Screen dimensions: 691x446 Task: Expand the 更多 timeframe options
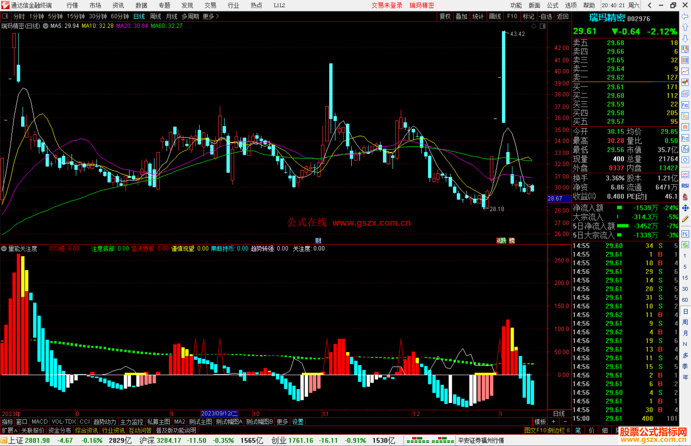210,16
